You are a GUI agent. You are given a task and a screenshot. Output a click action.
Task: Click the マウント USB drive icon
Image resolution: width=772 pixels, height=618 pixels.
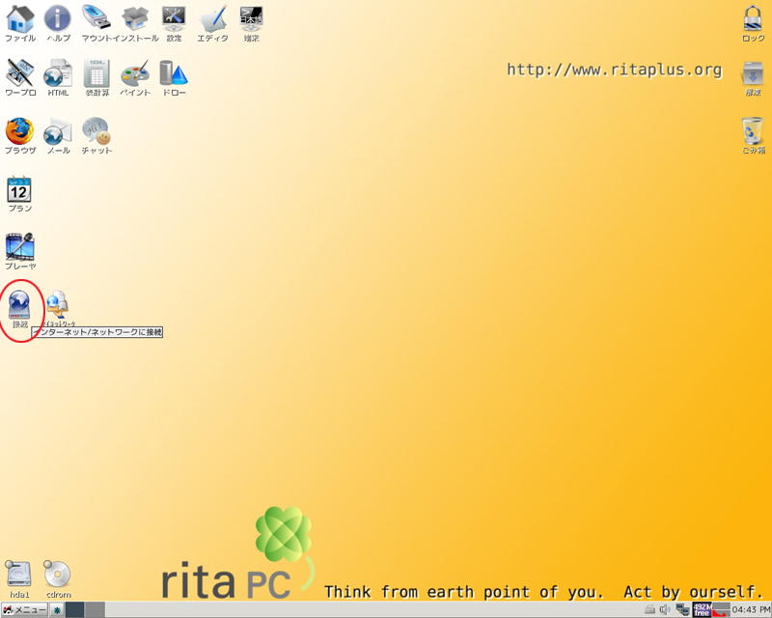pyautogui.click(x=96, y=19)
